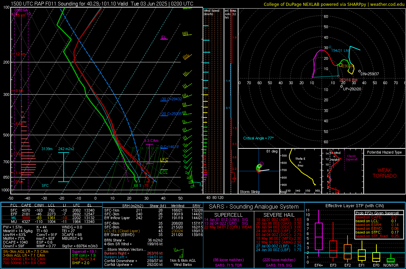
Task: Select the Eff Inflow Layer row
Action: coord(153,218)
